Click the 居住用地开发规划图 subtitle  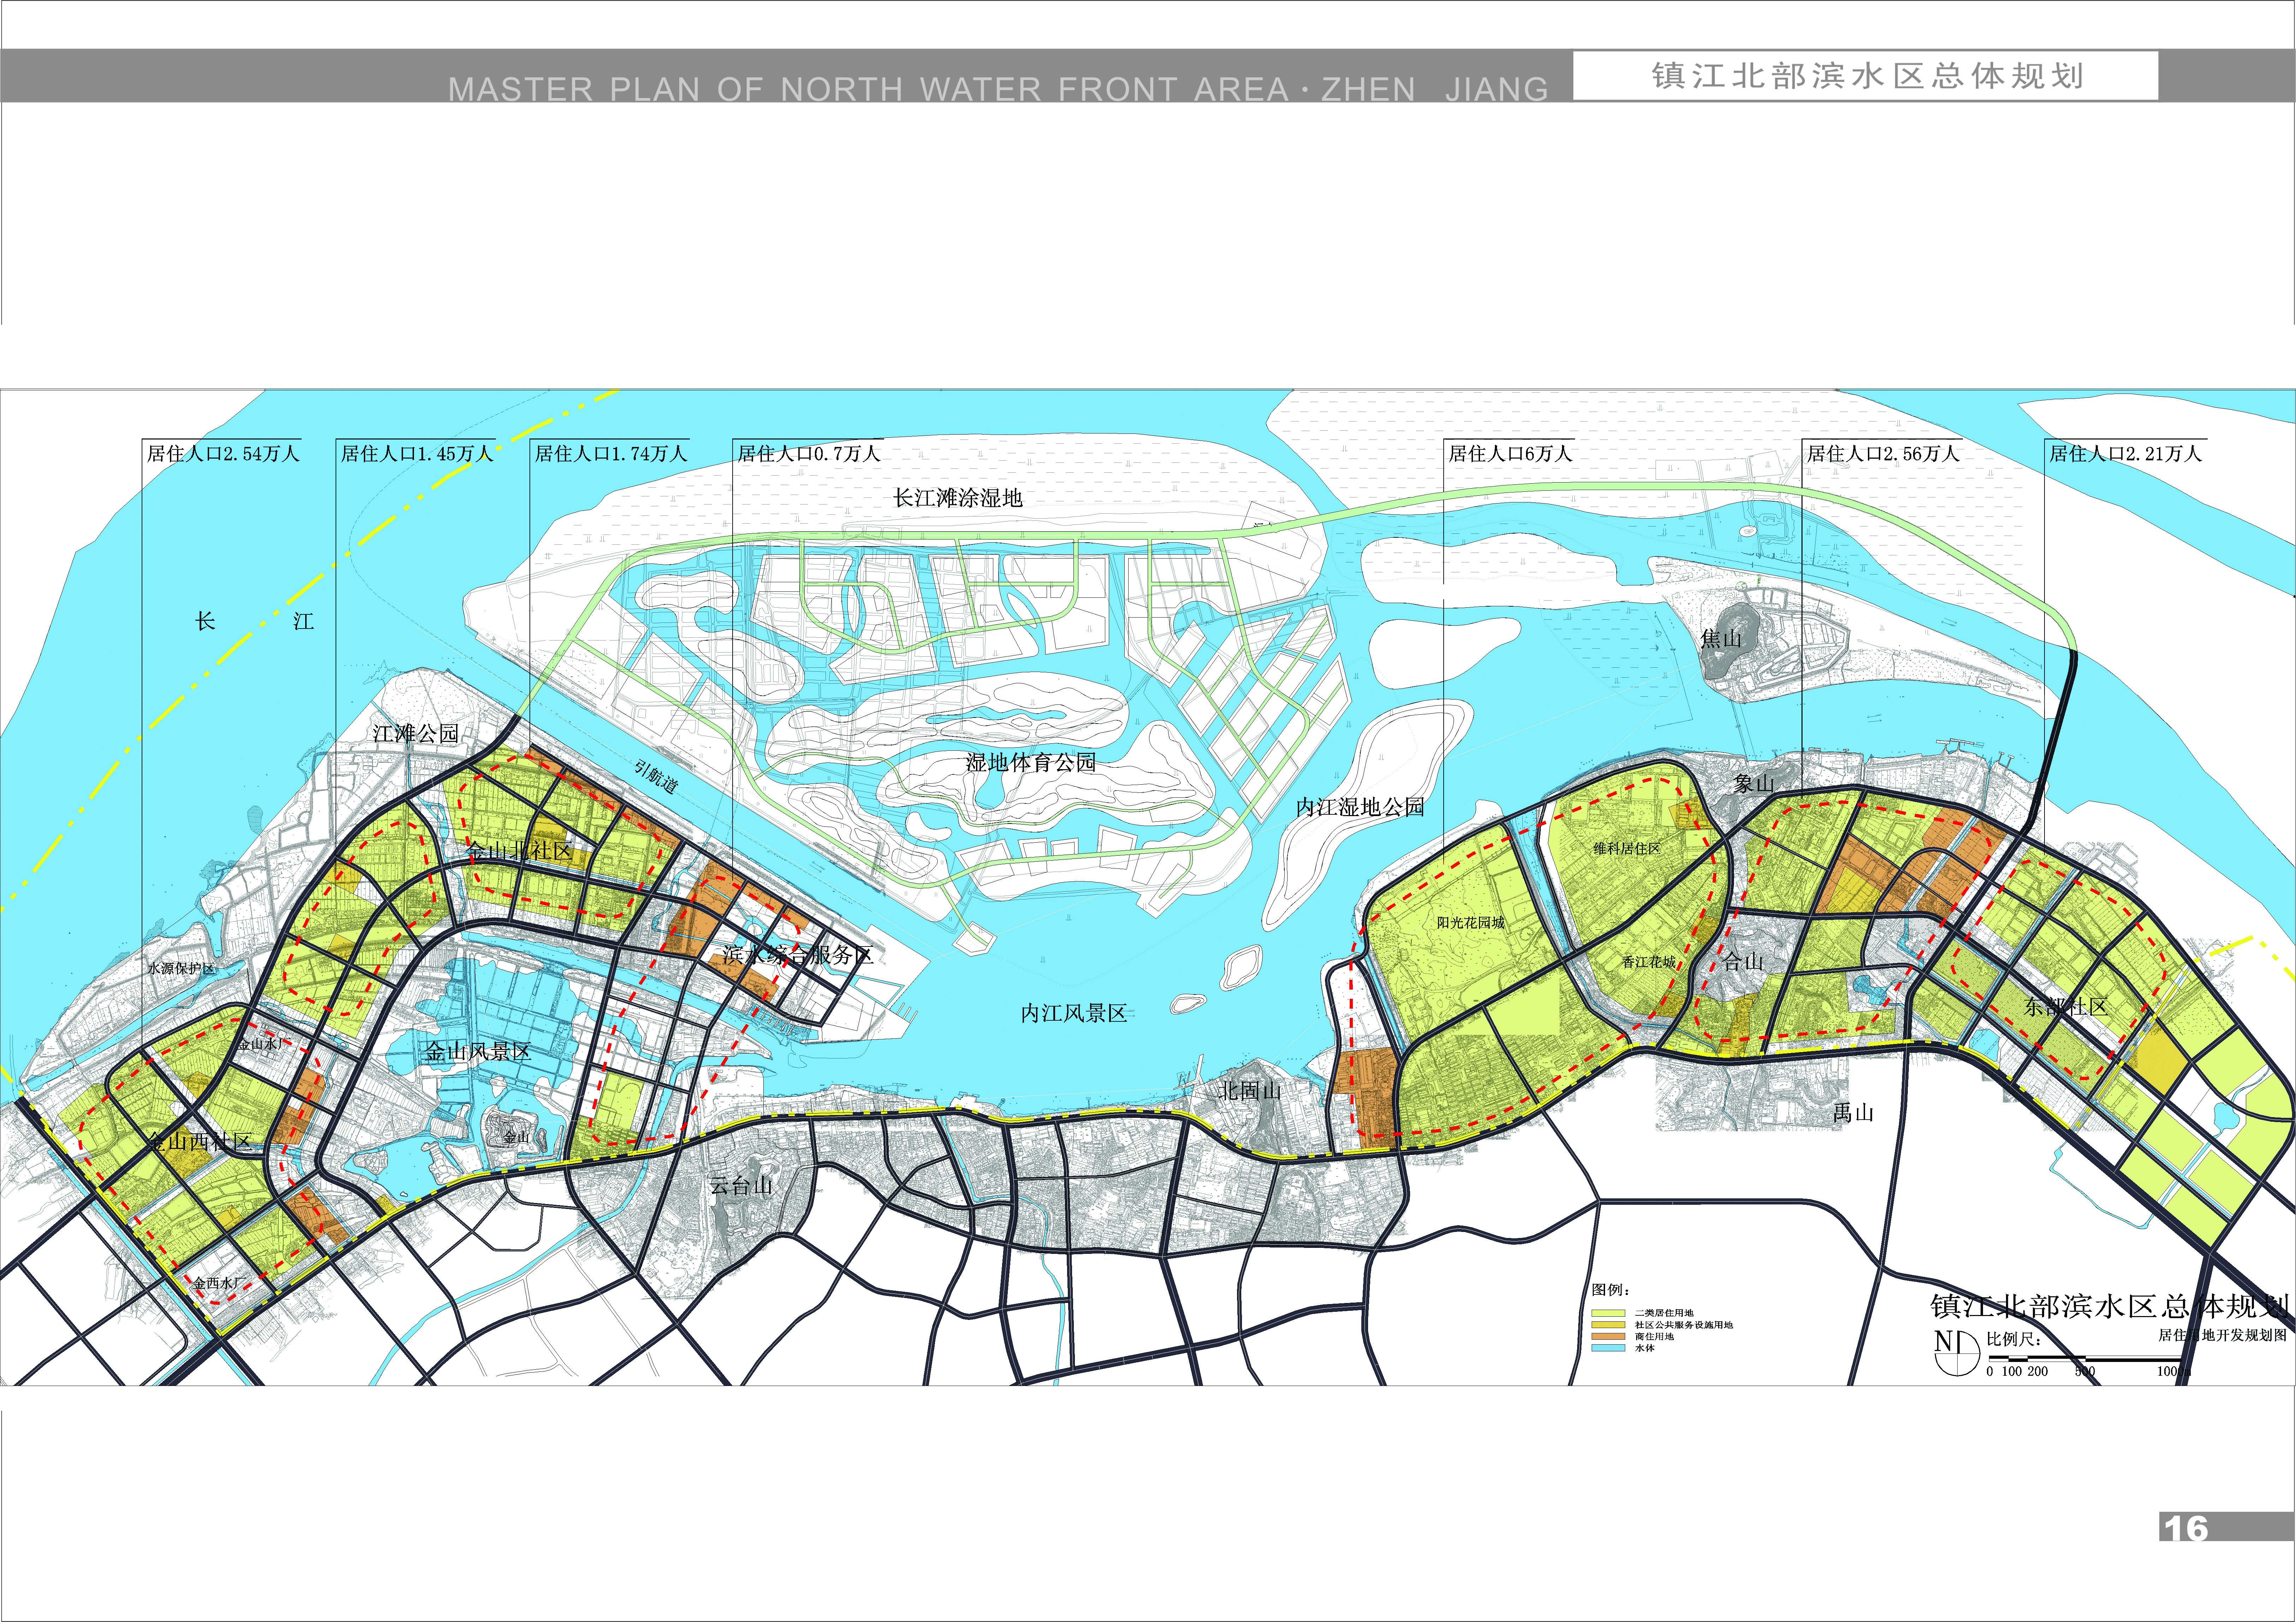tap(2222, 1335)
